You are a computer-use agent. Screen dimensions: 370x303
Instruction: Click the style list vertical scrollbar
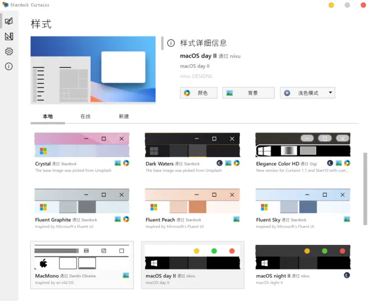coord(366,189)
